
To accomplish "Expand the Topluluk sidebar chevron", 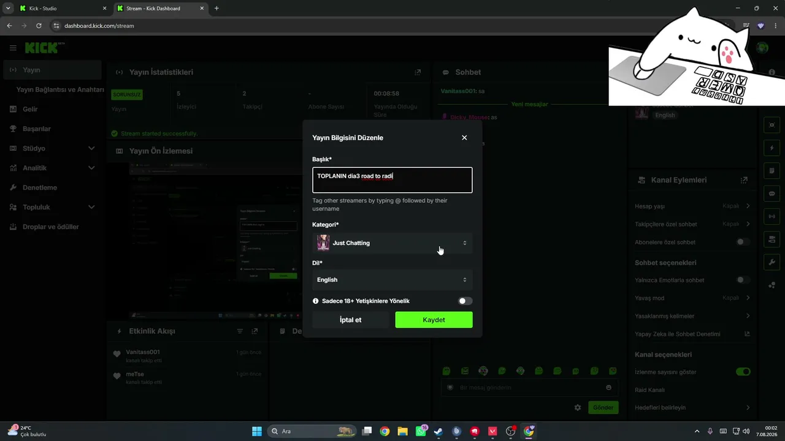I will 91,207.
